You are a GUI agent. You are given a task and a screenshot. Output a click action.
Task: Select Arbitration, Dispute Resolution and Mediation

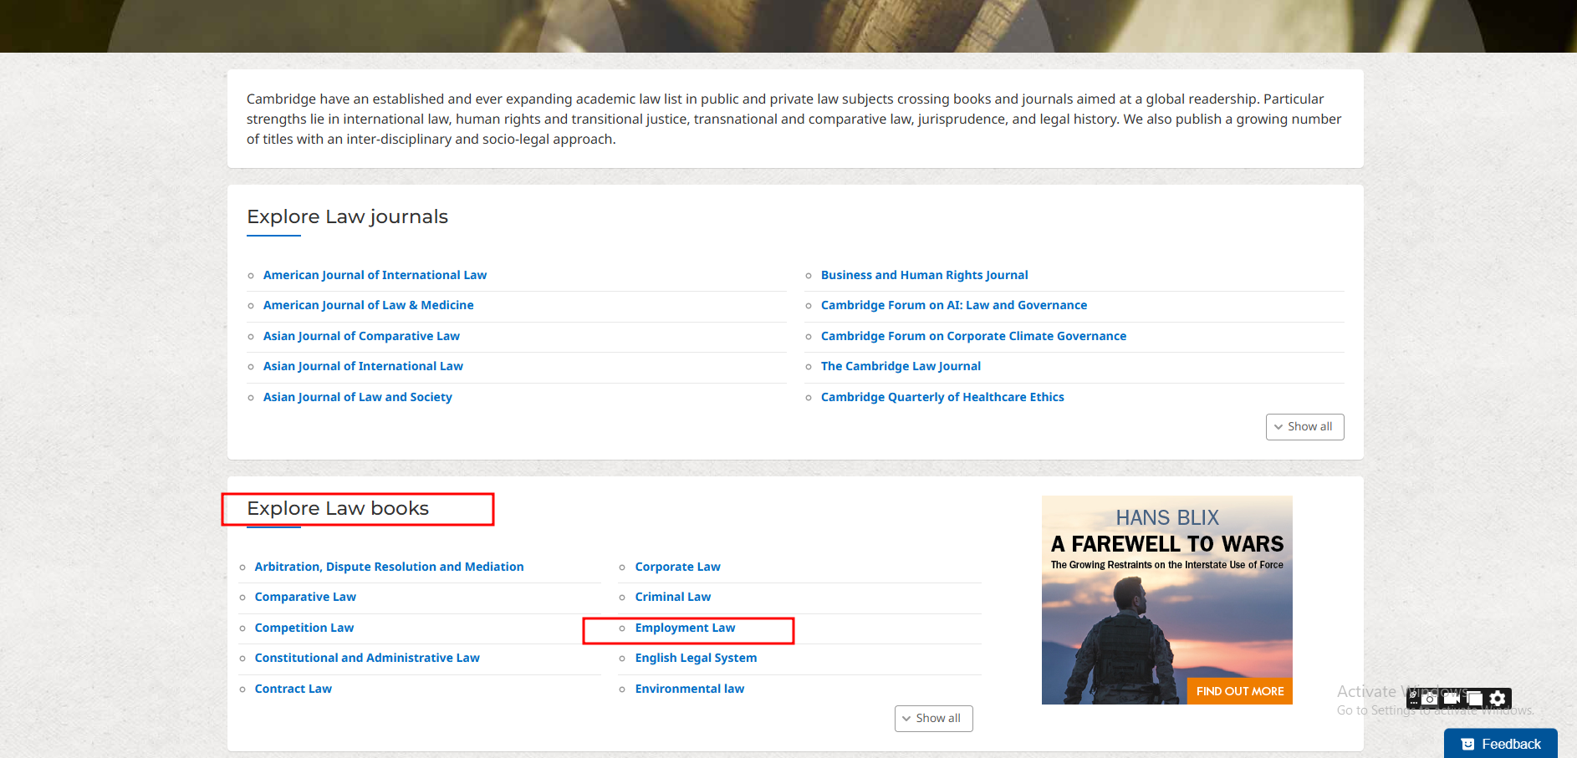tap(389, 567)
